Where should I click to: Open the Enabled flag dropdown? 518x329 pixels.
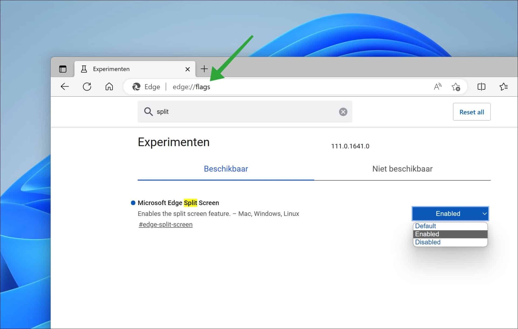(450, 213)
